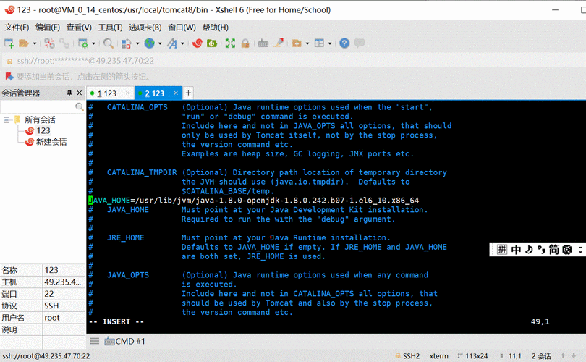Click the grey chat bubble toolbar icon
Screen dimensions: 586x362
tap(359, 43)
